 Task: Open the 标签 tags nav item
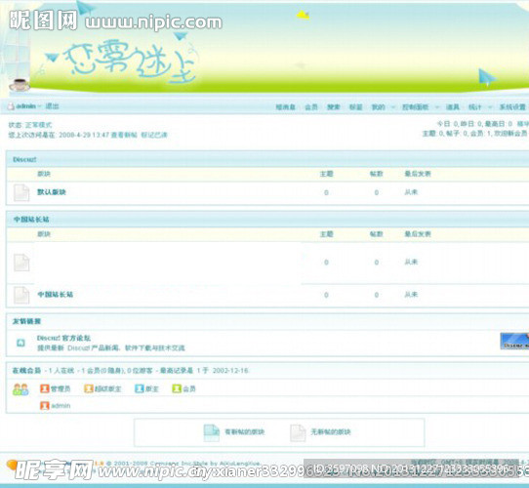pyautogui.click(x=355, y=107)
